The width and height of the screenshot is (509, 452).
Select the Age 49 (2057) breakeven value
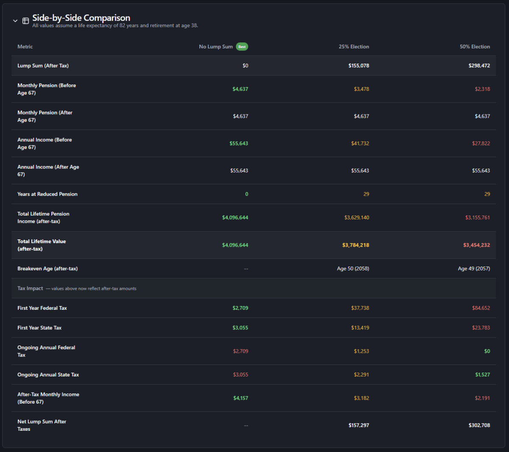pyautogui.click(x=474, y=269)
